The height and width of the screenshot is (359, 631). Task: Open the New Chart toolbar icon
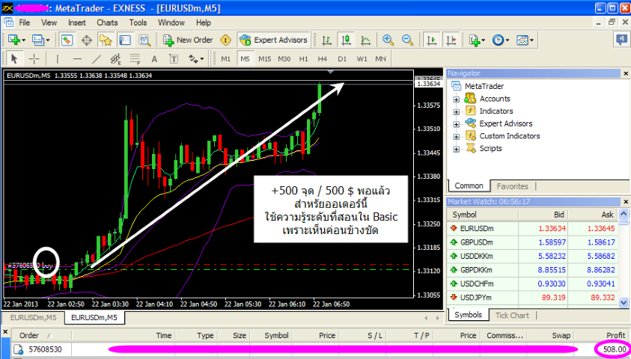(x=16, y=40)
